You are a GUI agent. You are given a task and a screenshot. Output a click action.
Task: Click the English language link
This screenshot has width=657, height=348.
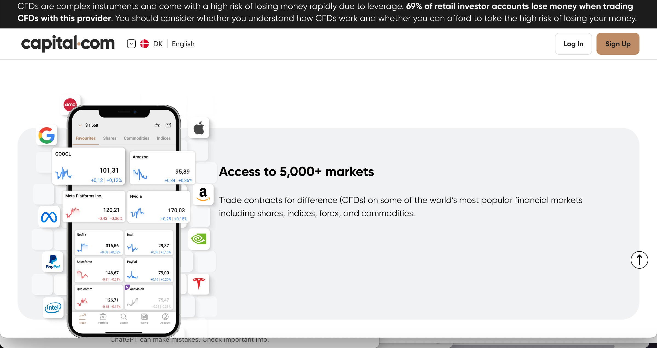tap(183, 44)
